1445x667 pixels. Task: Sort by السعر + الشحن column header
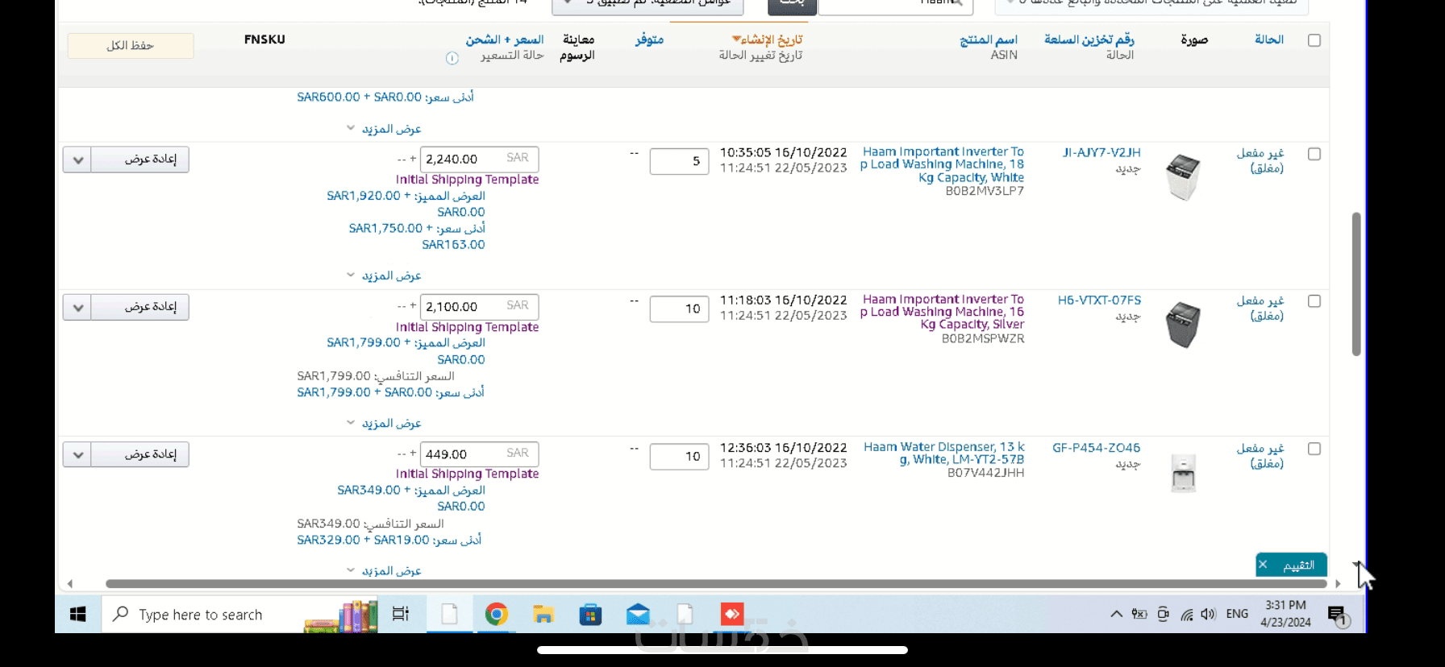coord(505,39)
